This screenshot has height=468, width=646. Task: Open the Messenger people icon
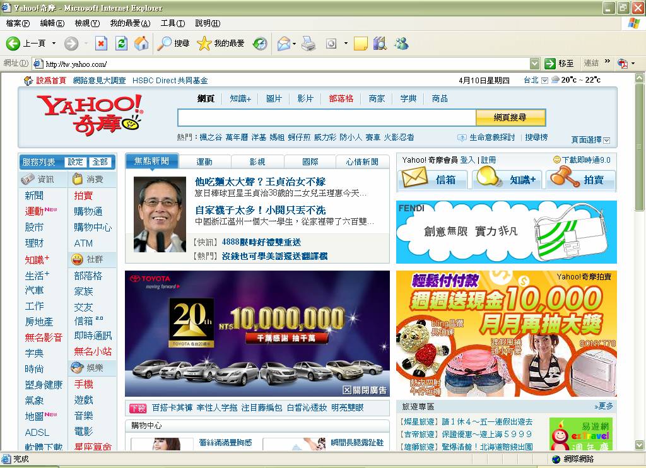pyautogui.click(x=401, y=44)
